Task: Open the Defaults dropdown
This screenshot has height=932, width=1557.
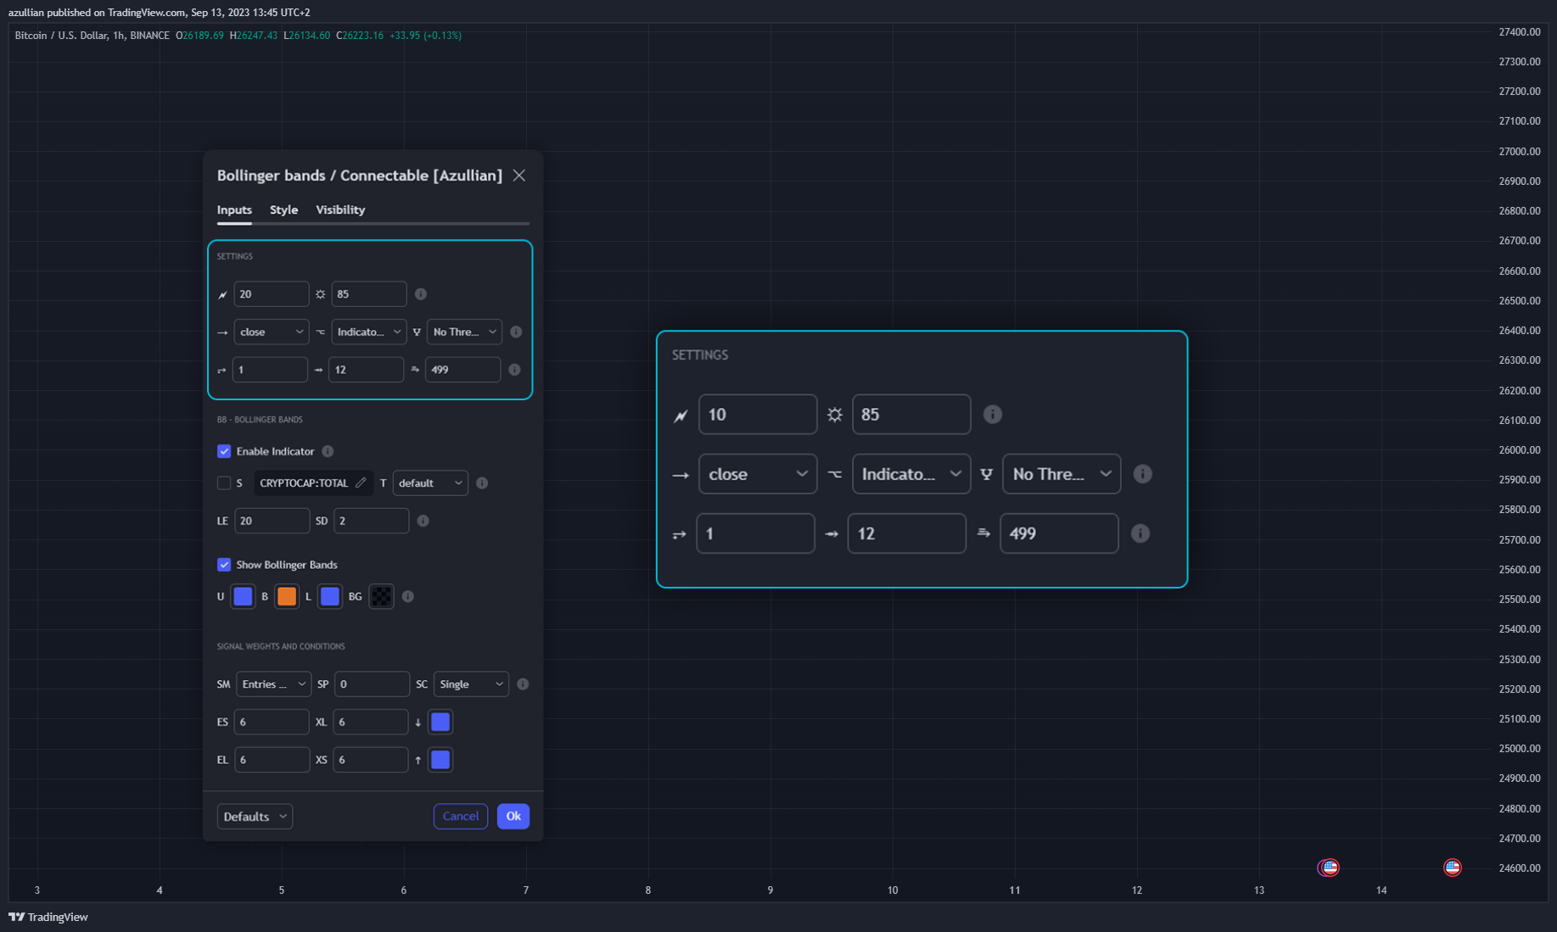Action: (x=255, y=816)
